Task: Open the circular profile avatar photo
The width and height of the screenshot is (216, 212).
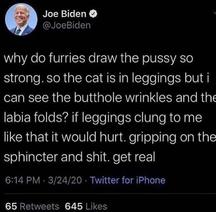Action: pyautogui.click(x=21, y=19)
